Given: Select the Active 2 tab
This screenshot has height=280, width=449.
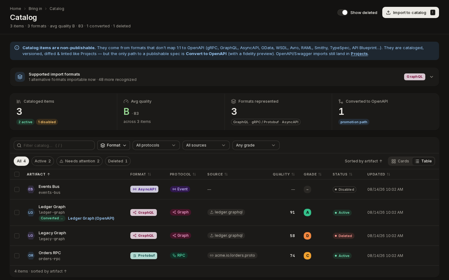Looking at the screenshot, I should [x=43, y=161].
